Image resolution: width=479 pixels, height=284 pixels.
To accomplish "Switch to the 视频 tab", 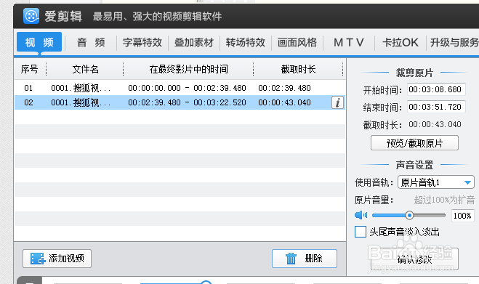I will click(39, 42).
